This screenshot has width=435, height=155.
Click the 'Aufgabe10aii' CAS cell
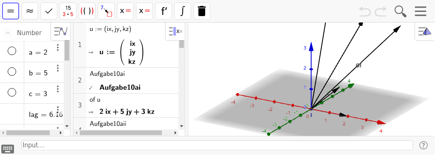(108, 124)
